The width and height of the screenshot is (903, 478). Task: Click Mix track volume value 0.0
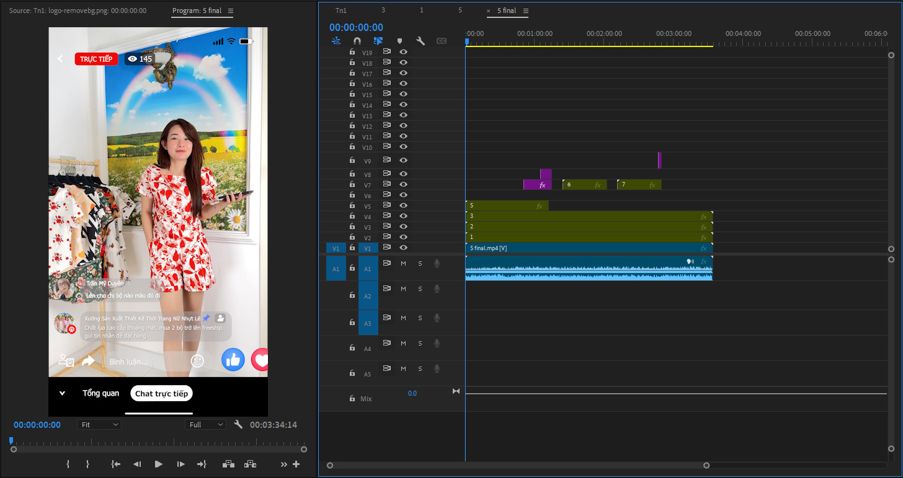tap(412, 393)
